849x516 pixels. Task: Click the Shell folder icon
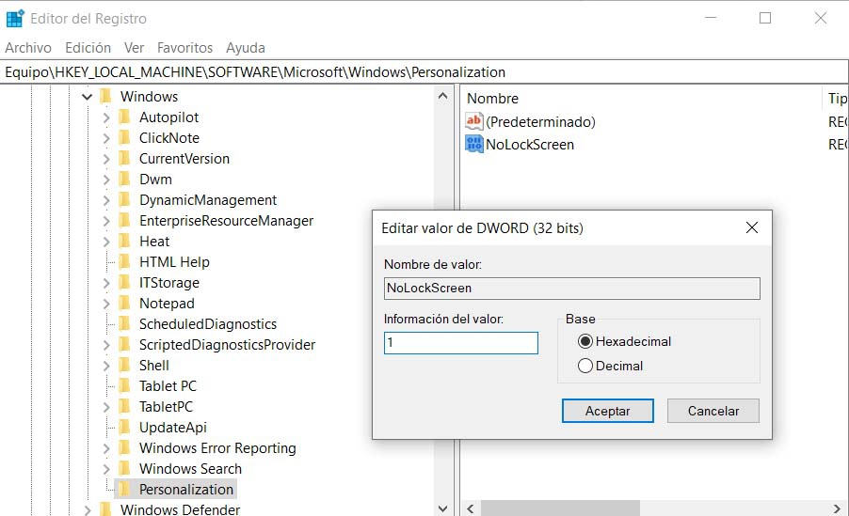[x=124, y=365]
